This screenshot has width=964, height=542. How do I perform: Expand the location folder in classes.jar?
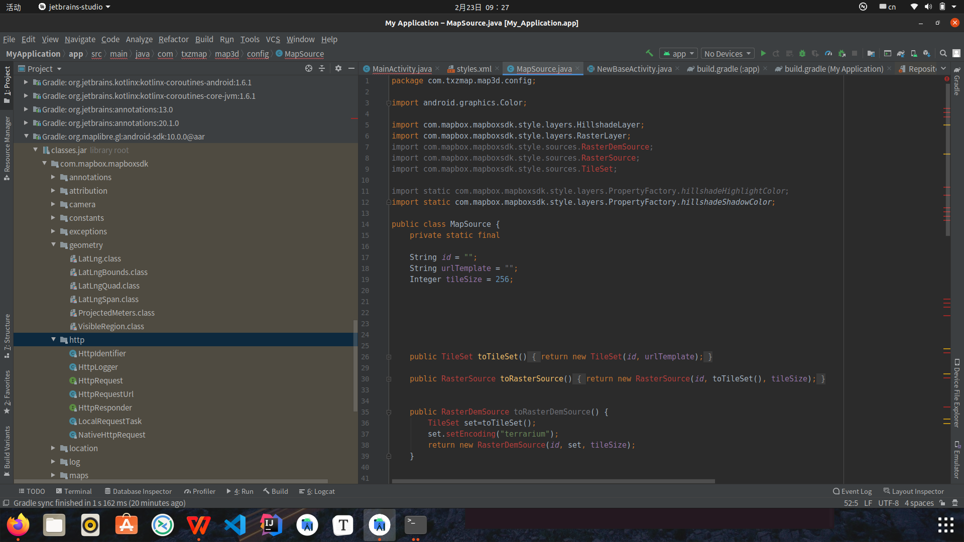(x=53, y=448)
